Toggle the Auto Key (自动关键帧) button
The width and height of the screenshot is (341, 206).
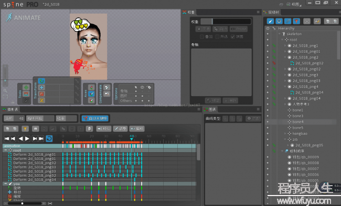pos(95,118)
